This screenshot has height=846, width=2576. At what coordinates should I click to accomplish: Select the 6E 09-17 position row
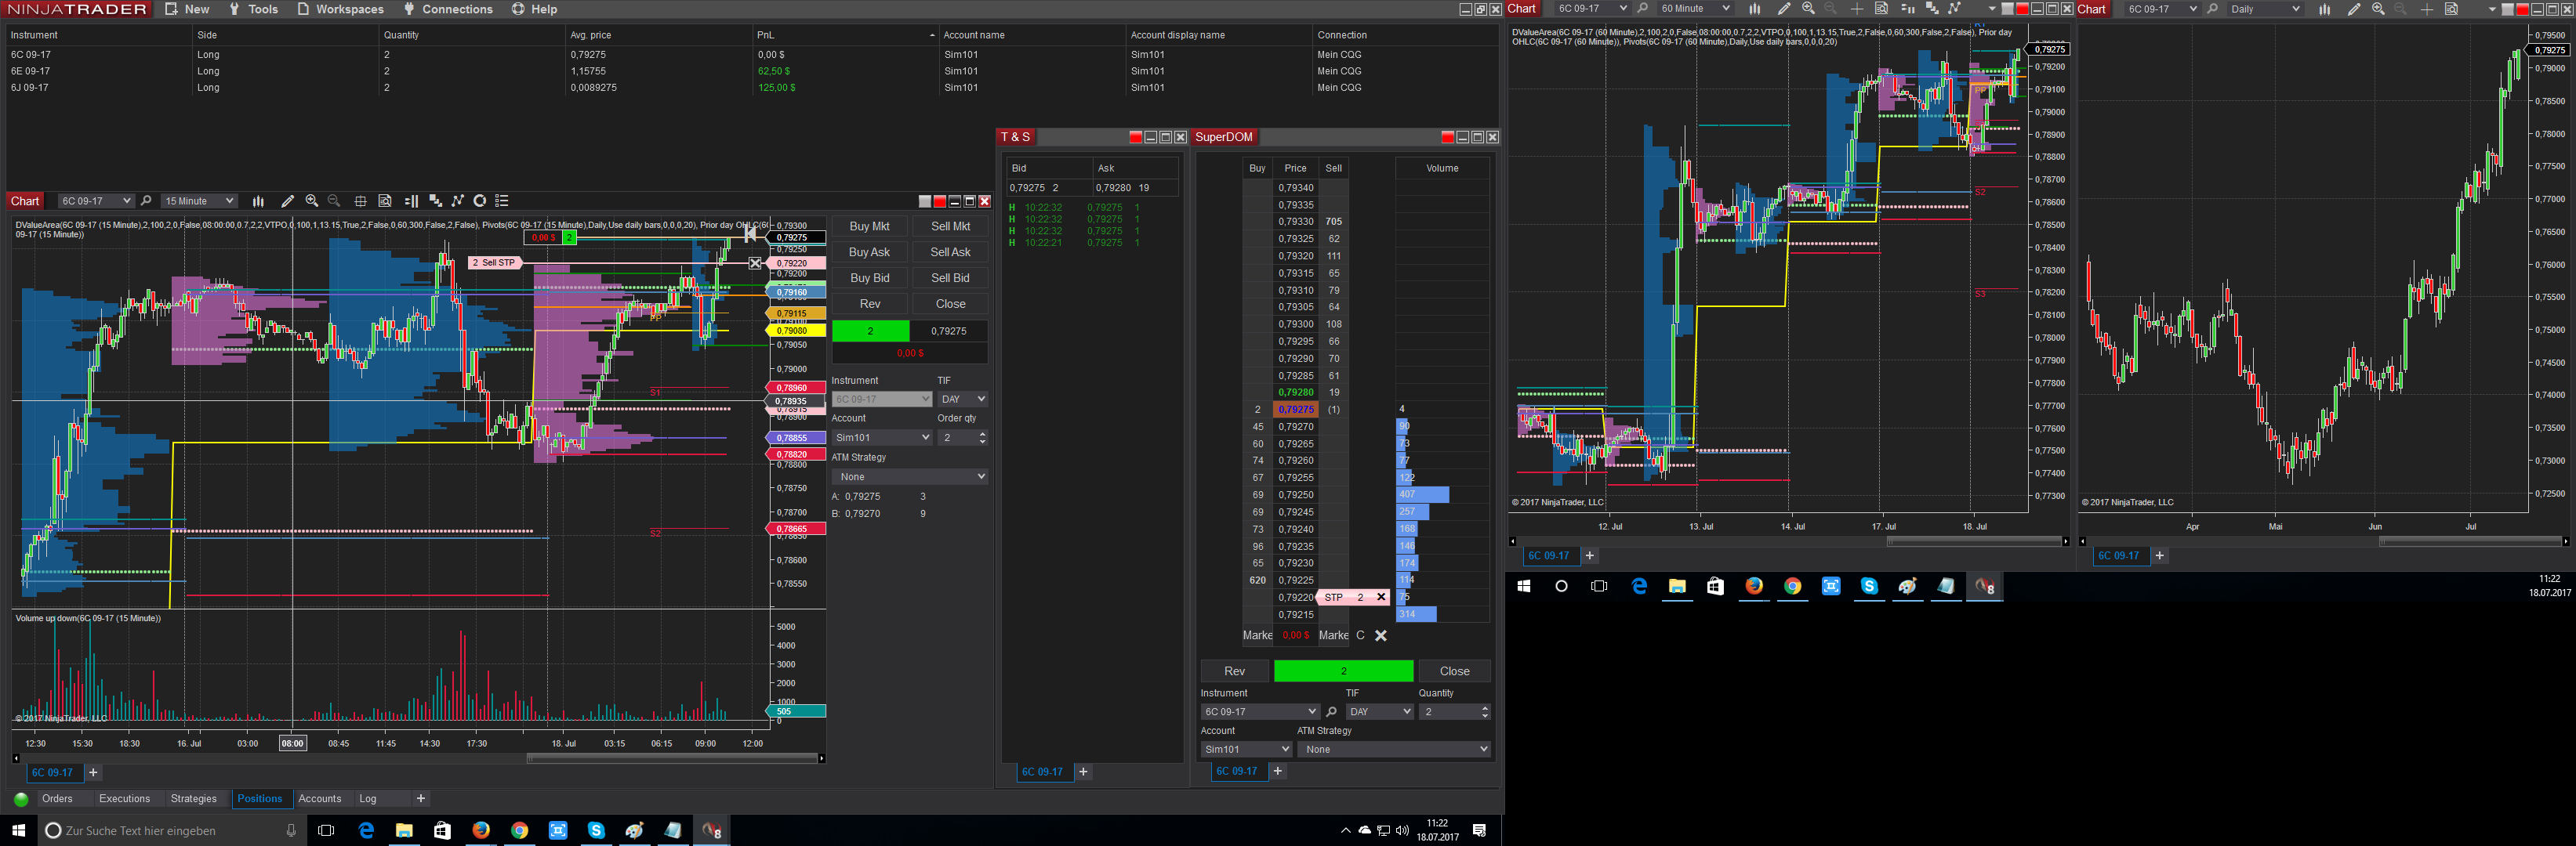pos(750,71)
